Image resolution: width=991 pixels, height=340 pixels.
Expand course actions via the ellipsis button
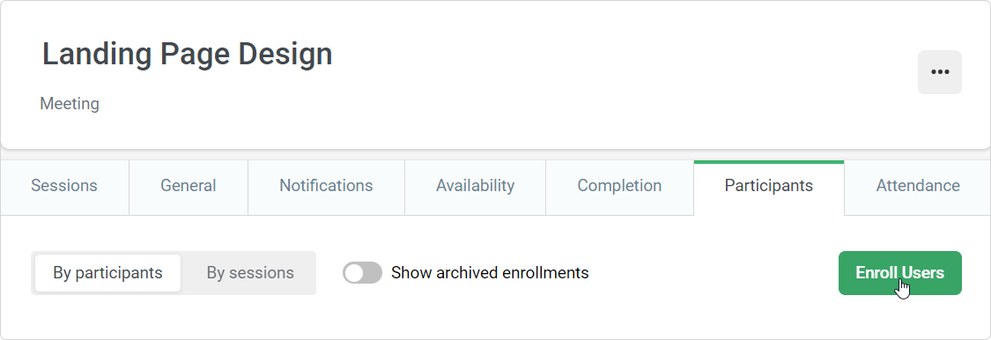[939, 72]
